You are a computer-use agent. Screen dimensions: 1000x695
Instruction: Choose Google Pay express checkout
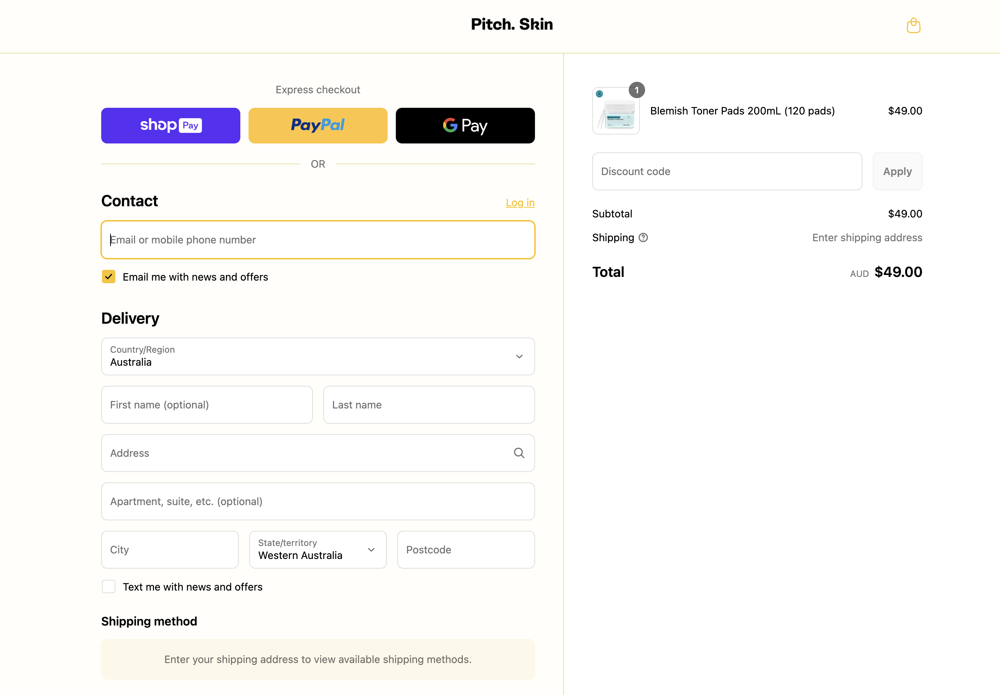[x=465, y=125]
